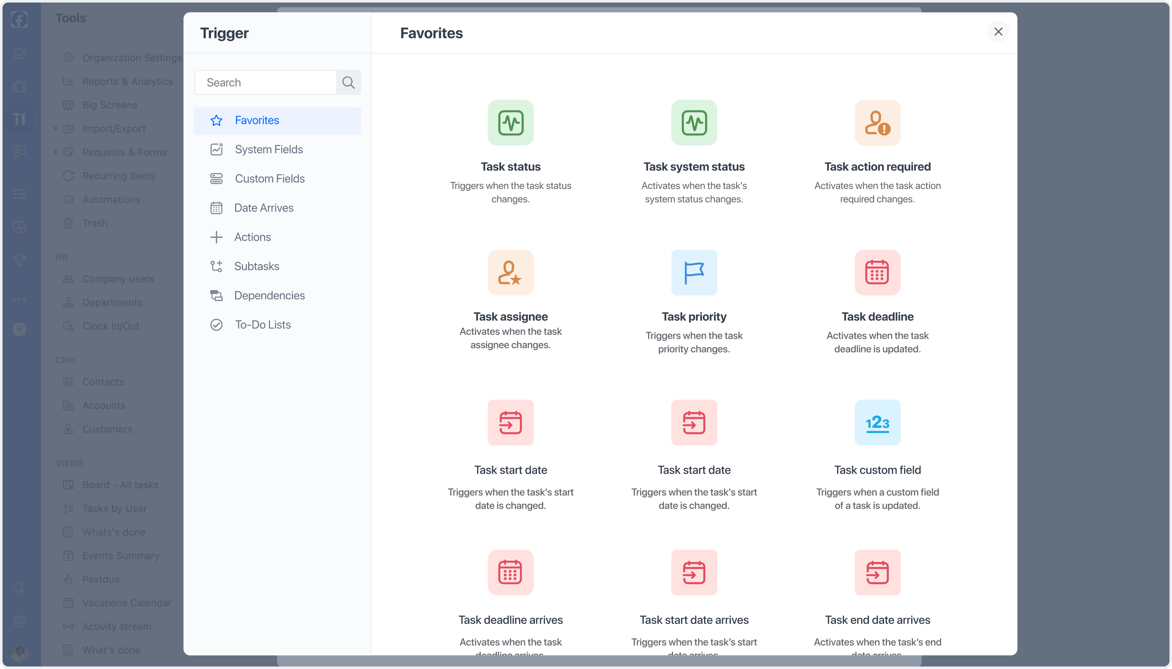Select the Task deadline calendar icon

(877, 273)
